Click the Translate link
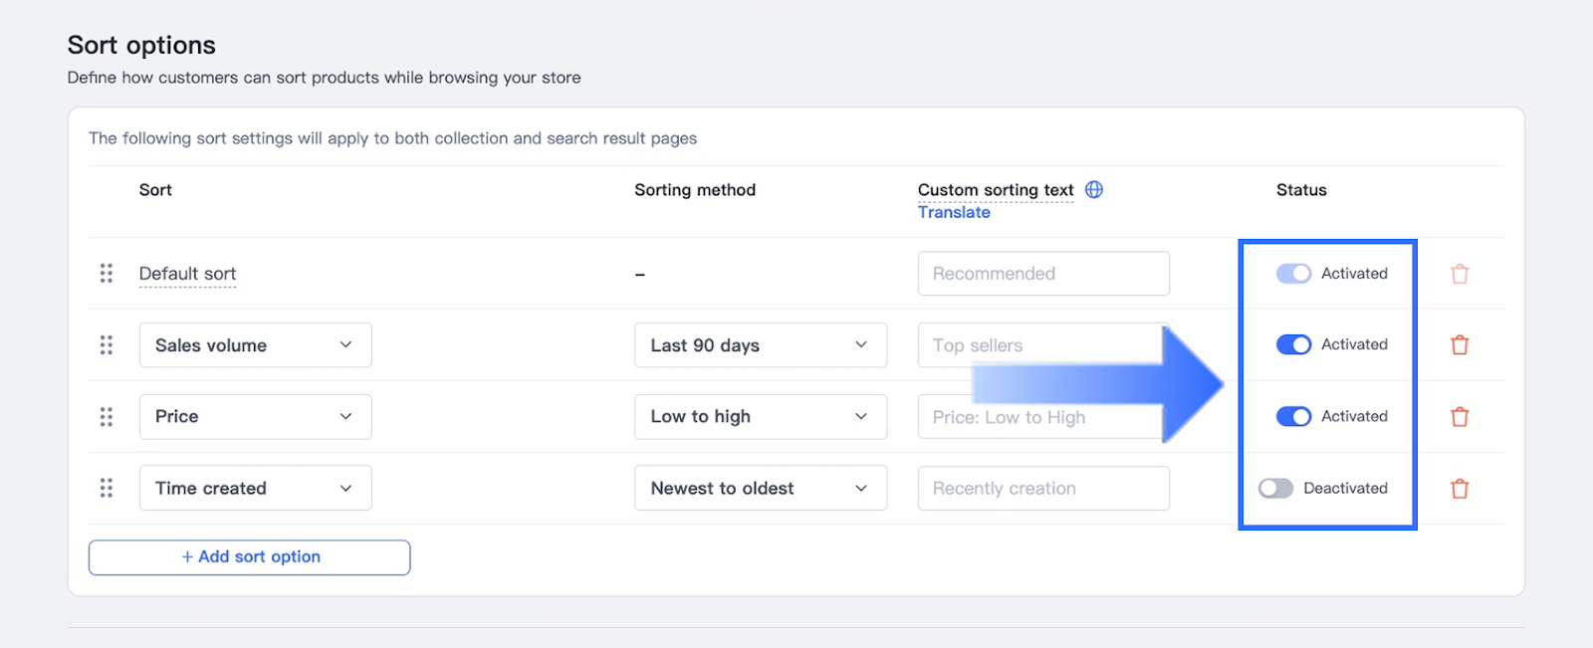This screenshot has width=1593, height=648. coord(954,212)
